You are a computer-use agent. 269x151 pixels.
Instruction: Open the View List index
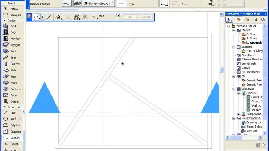249,131
